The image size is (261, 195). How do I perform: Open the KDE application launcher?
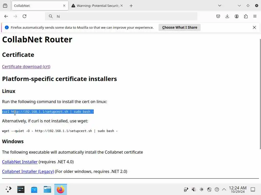[x=8, y=189]
